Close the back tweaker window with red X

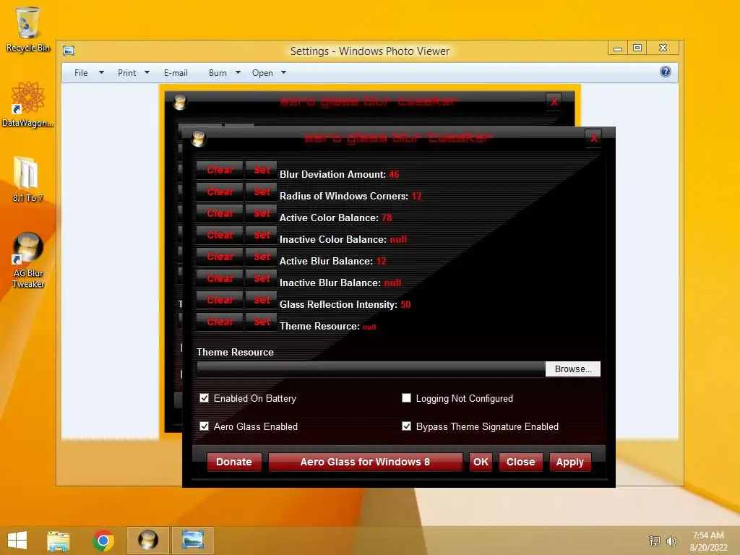tap(554, 101)
